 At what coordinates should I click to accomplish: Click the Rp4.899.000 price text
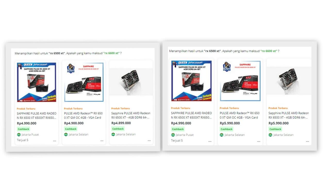click(121, 123)
